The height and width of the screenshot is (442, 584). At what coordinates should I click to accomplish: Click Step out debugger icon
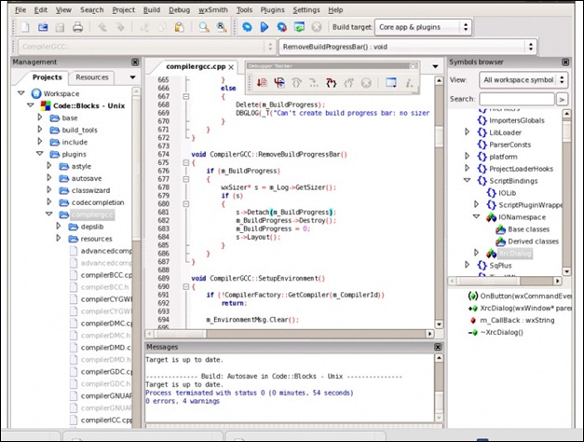pos(348,82)
